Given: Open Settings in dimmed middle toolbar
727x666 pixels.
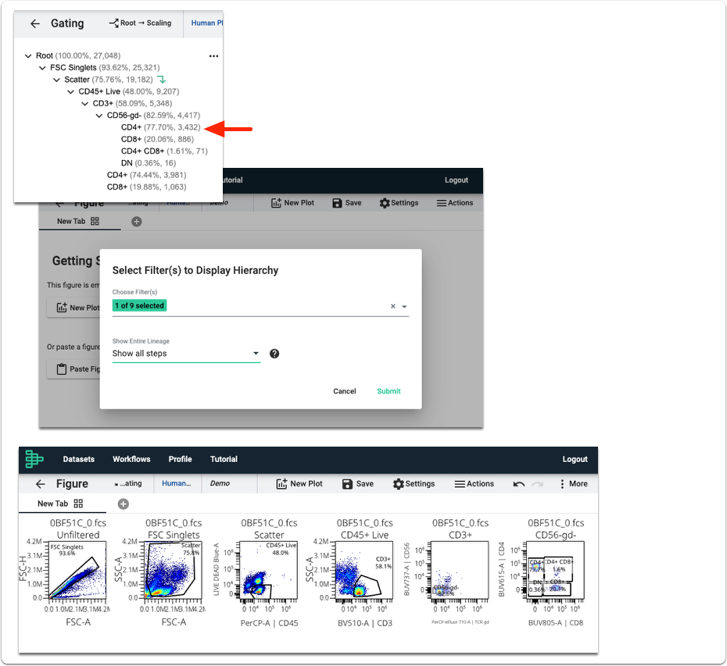Looking at the screenshot, I should pyautogui.click(x=399, y=203).
